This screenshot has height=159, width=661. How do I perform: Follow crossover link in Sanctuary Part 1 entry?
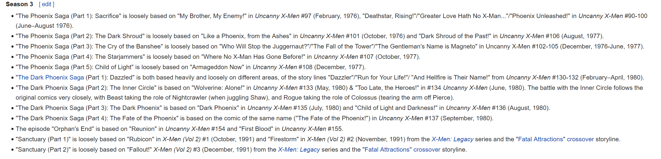click(580, 139)
